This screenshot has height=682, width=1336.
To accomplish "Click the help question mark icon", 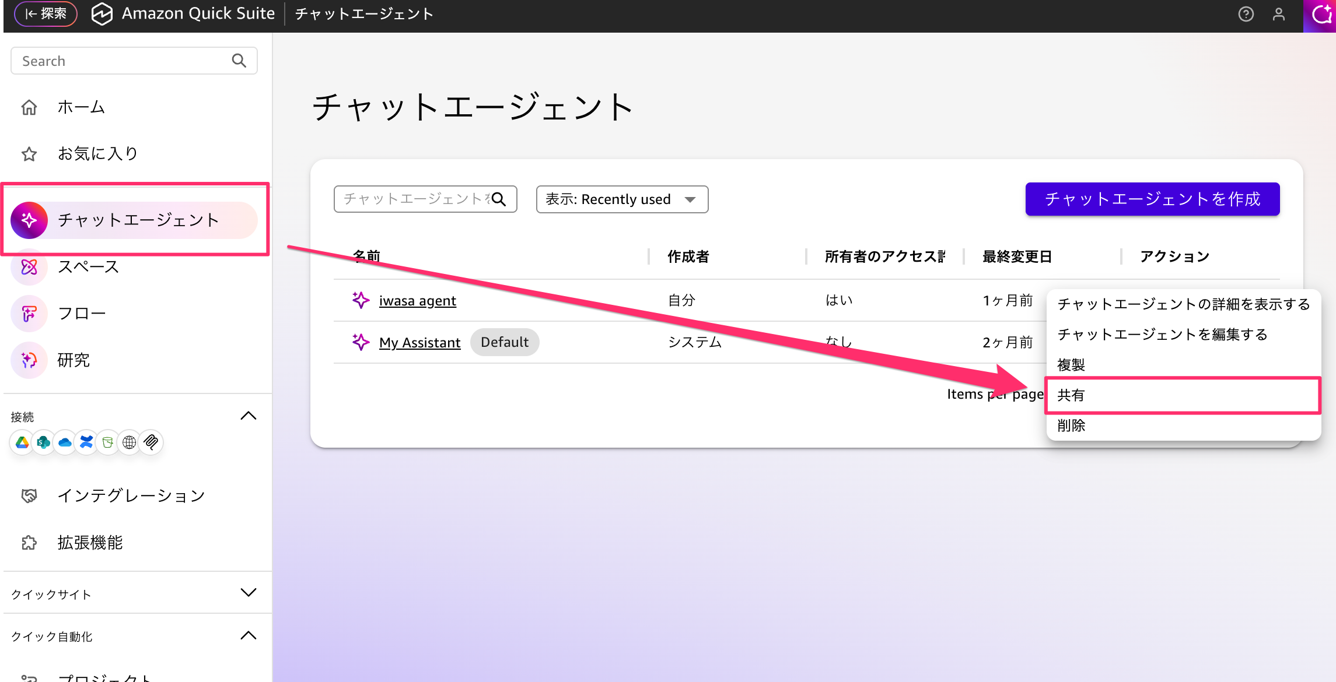I will (1246, 14).
